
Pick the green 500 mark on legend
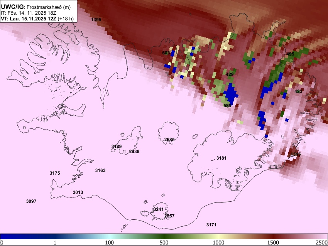164,243
